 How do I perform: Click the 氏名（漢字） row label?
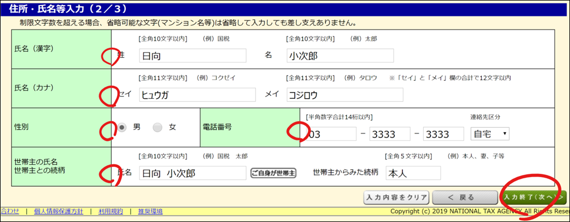coord(34,49)
